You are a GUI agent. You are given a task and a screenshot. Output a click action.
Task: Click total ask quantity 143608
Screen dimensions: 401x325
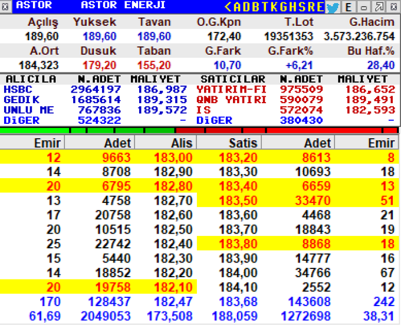click(310, 302)
